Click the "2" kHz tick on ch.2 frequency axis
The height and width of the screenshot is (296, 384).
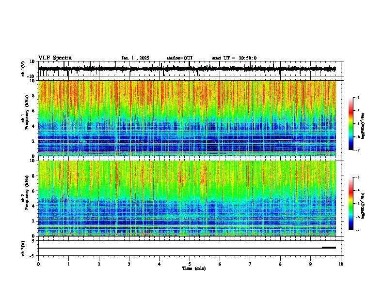[33, 221]
